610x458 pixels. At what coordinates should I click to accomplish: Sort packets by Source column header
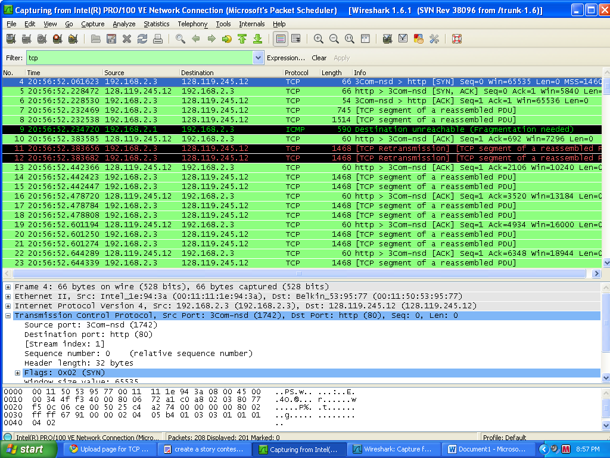pos(141,73)
